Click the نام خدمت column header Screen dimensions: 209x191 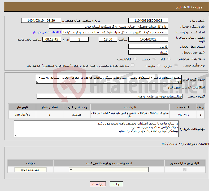coord(130,107)
